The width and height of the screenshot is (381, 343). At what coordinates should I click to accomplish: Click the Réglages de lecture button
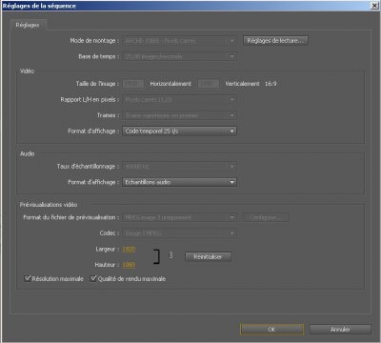275,40
